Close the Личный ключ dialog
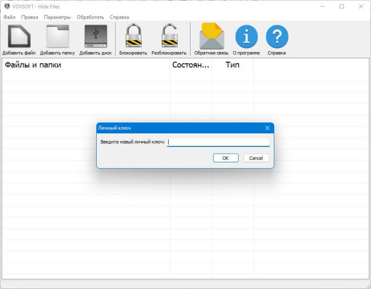Screen dimensions: 371x289 pyautogui.click(x=268, y=128)
